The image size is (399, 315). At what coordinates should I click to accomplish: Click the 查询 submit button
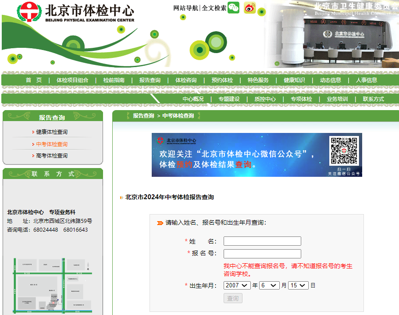pos(233,298)
